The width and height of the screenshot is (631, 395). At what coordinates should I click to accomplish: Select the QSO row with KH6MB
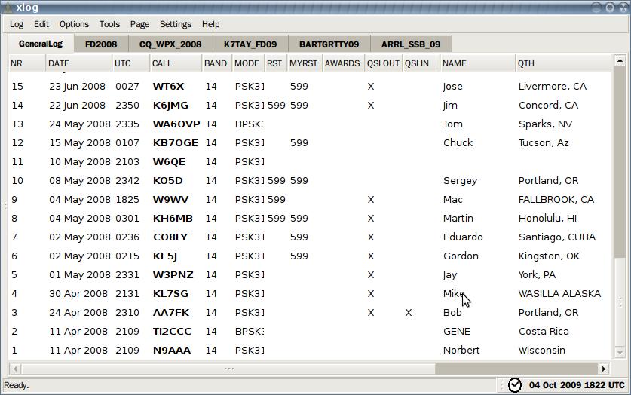pyautogui.click(x=173, y=219)
